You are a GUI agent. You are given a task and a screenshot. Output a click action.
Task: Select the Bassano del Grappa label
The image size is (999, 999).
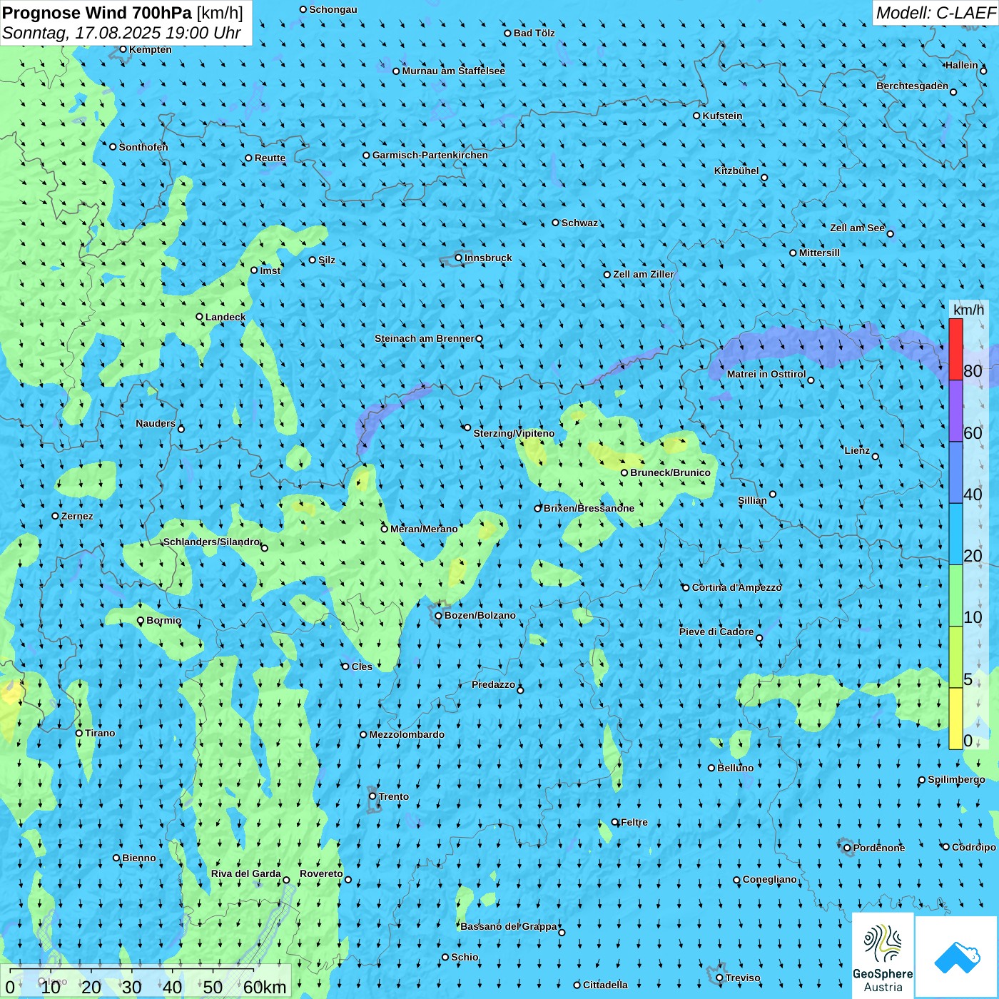[x=509, y=926]
